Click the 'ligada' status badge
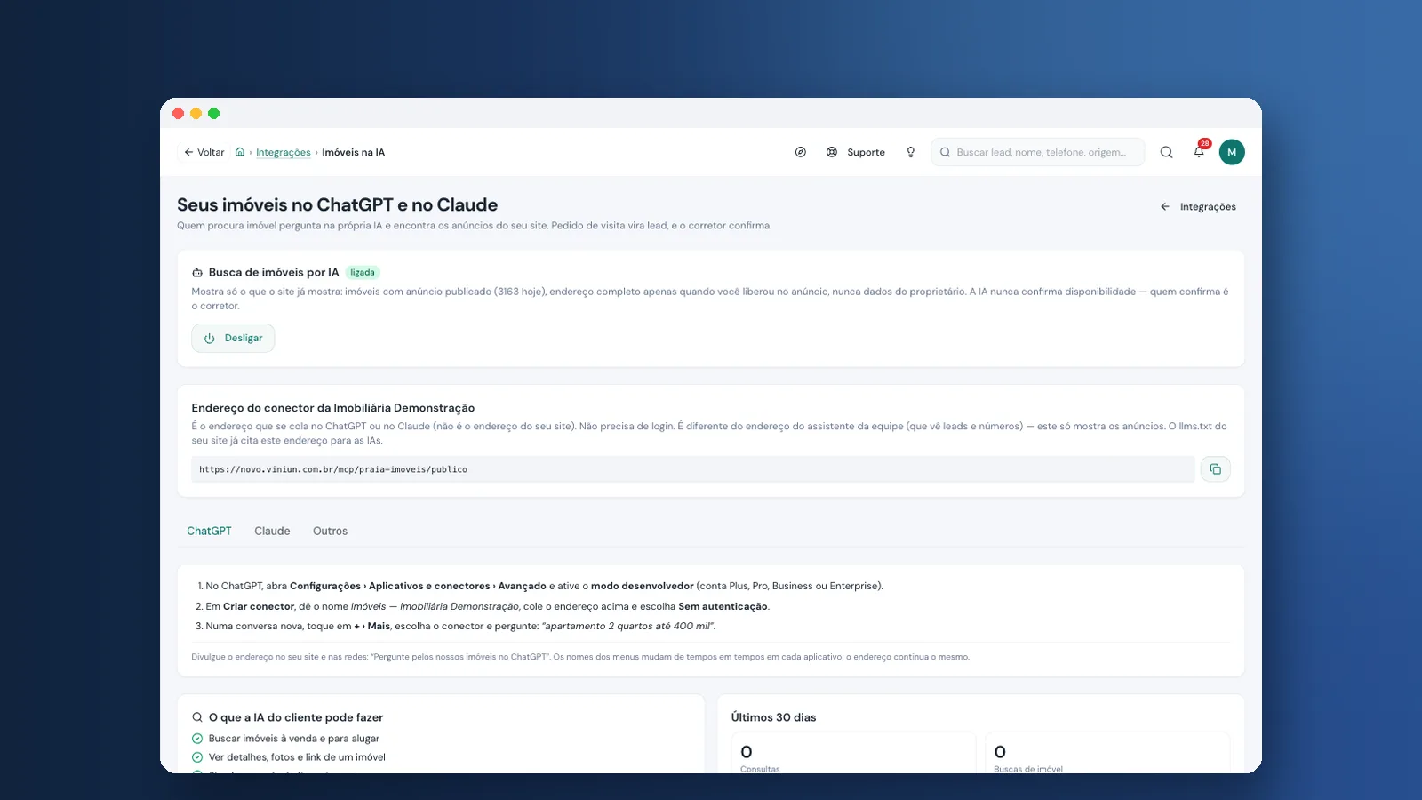This screenshot has height=800, width=1422. (x=363, y=272)
